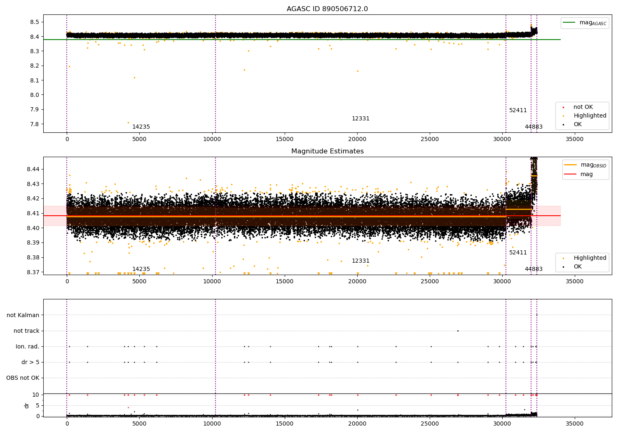This screenshot has width=618, height=433.
Task: Click the orange mag OBSID legend line
Action: click(x=571, y=165)
